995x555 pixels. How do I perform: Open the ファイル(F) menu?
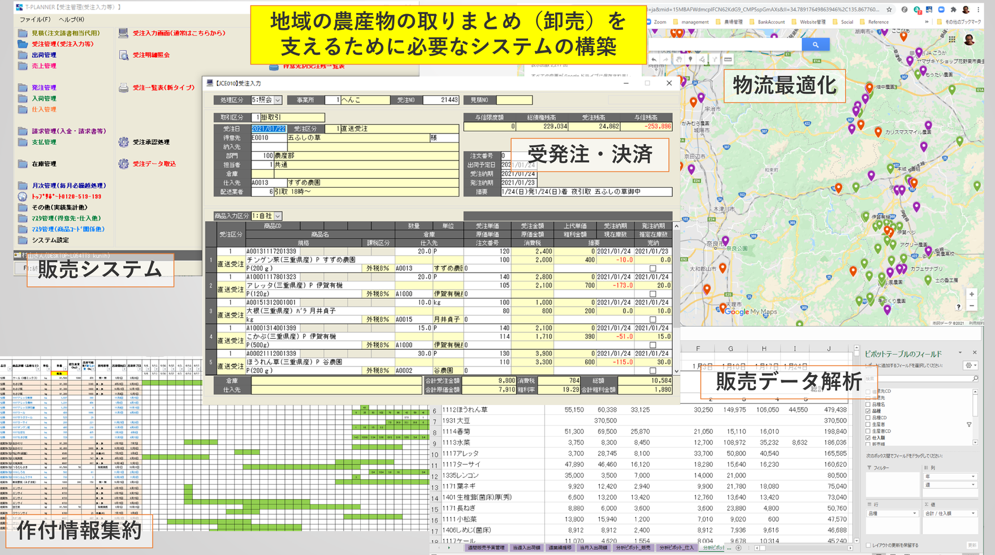point(34,19)
